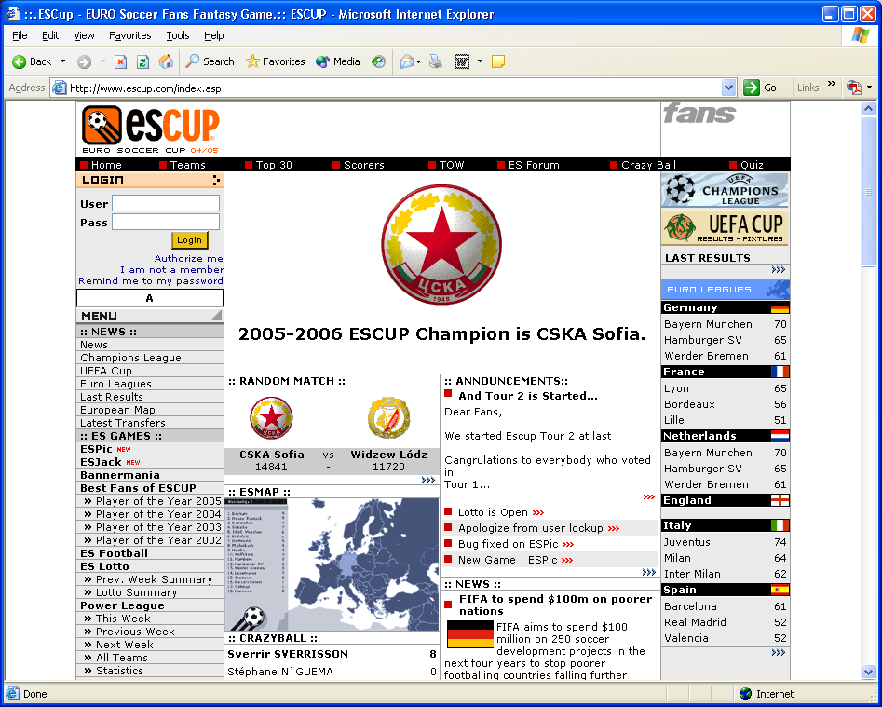Open ES Forum in the navigation bar
This screenshot has width=882, height=707.
tap(534, 165)
